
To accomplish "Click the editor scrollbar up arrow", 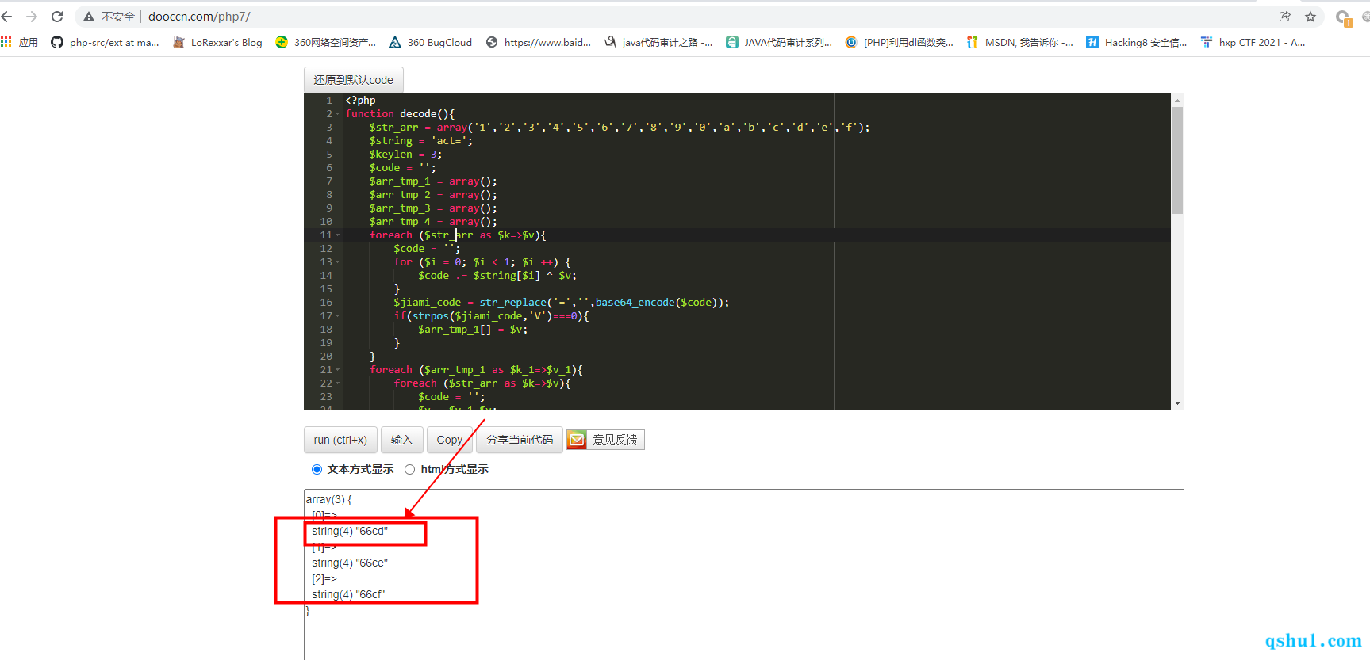I will click(1177, 101).
